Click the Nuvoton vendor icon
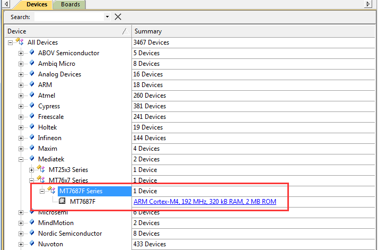The height and width of the screenshot is (250, 378). (32, 244)
